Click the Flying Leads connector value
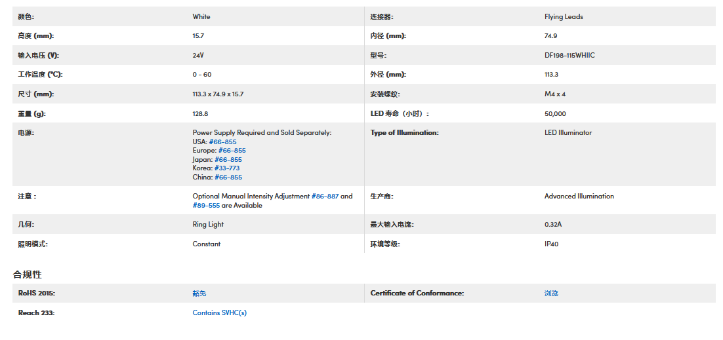The height and width of the screenshot is (340, 723). [564, 17]
